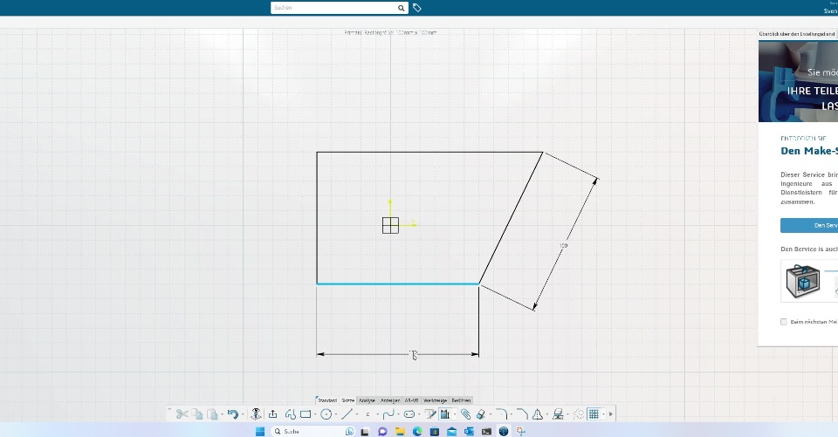Select the highlighted blue horizontal line
This screenshot has width=838, height=437.
tap(398, 283)
